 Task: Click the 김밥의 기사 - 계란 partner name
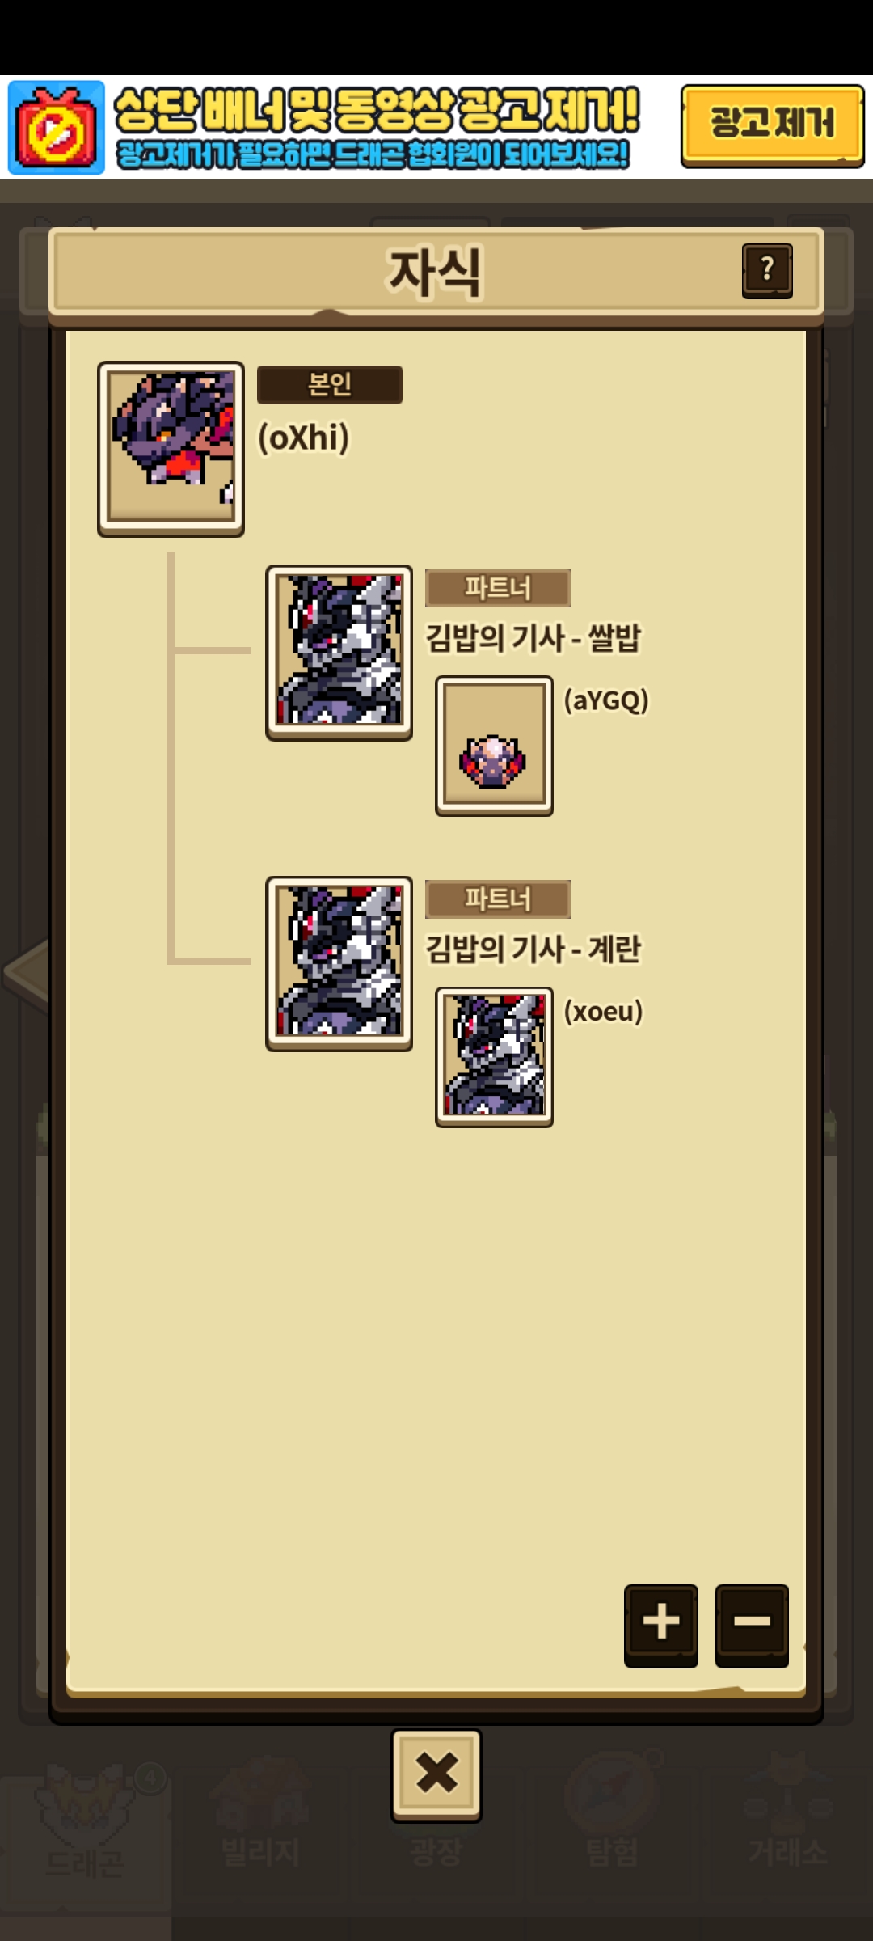(533, 949)
